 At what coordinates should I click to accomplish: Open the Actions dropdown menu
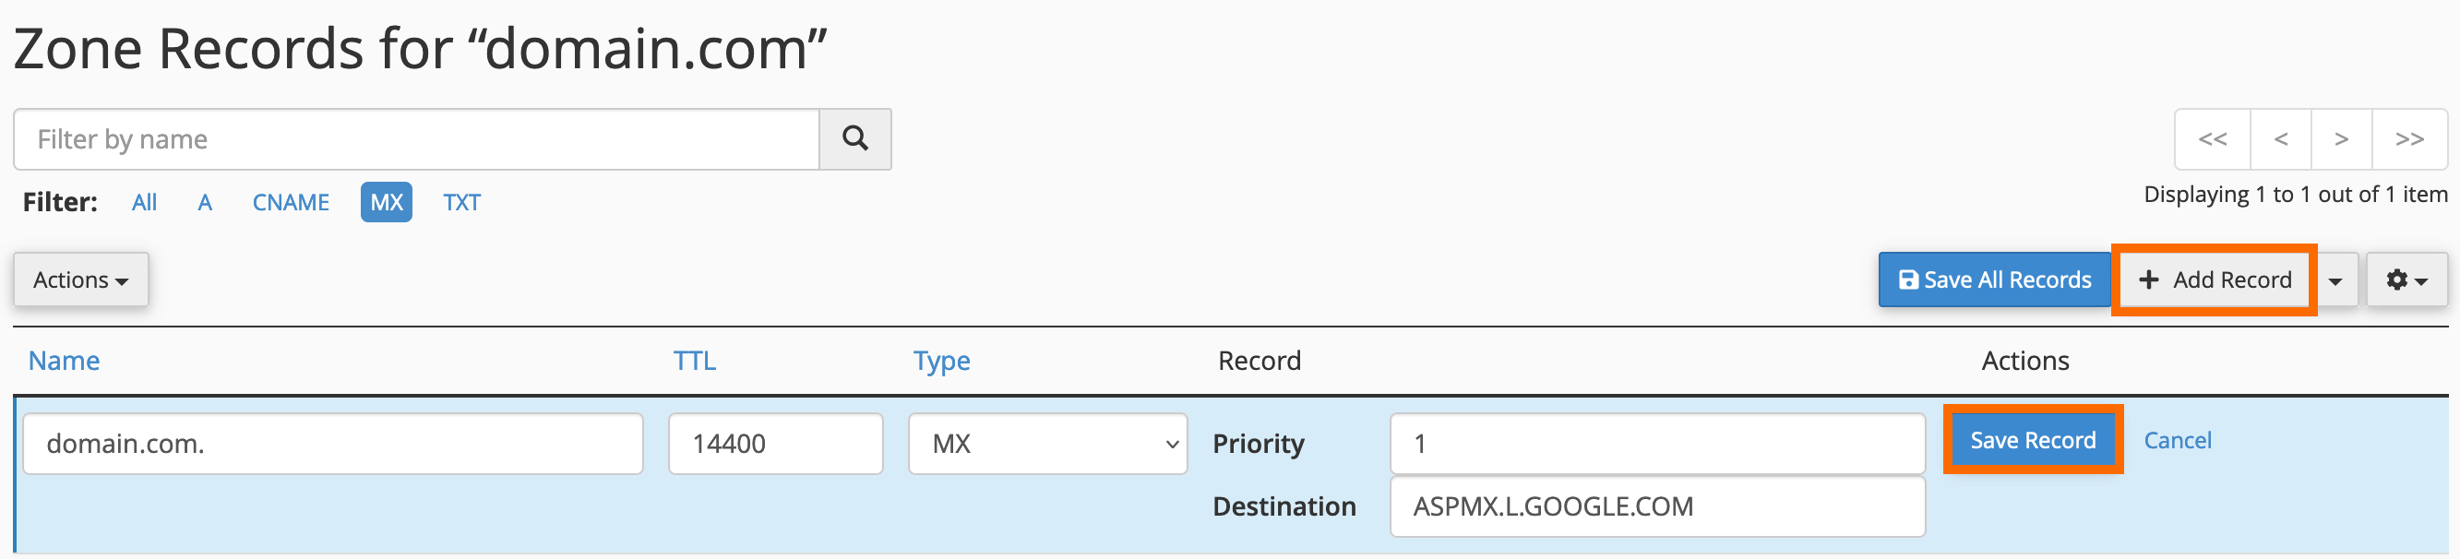click(x=80, y=279)
